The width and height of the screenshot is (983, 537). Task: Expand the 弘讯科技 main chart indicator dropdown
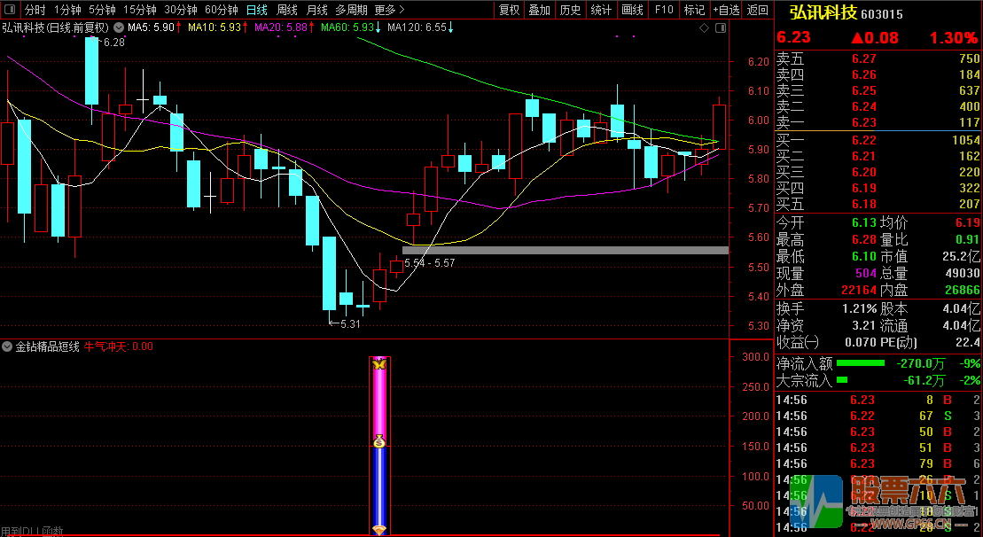(118, 27)
